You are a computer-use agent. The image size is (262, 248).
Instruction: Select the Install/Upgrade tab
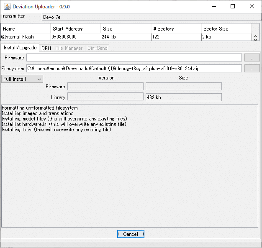pyautogui.click(x=20, y=48)
